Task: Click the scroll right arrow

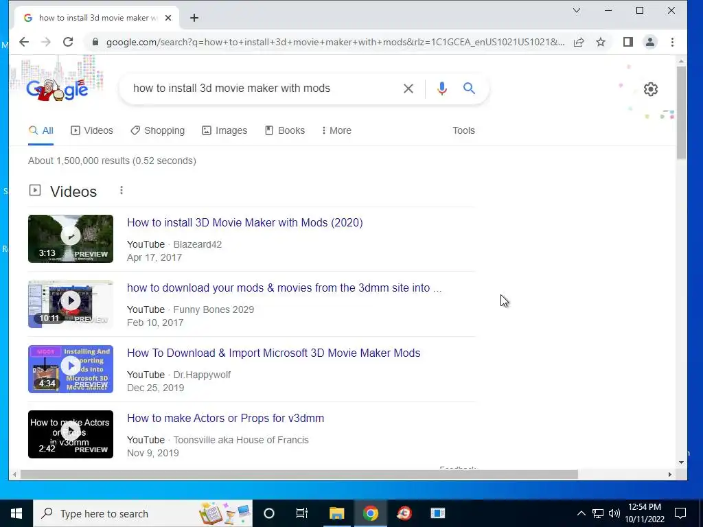Action: [670, 474]
